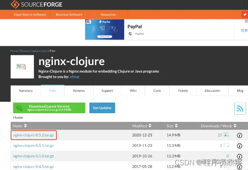Open the Open Source Software menu
The image size is (248, 170).
(30, 15)
